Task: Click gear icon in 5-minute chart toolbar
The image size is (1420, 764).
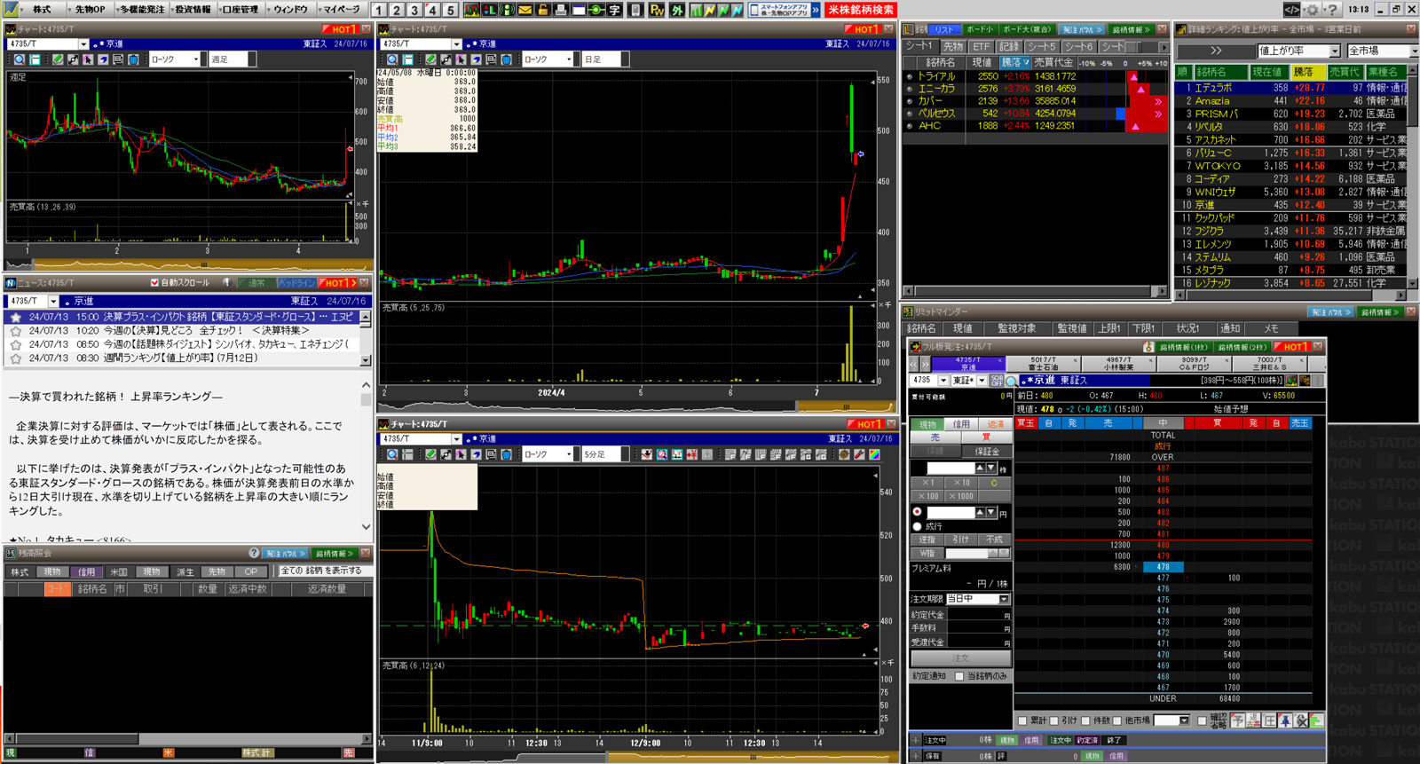Action: [x=844, y=454]
